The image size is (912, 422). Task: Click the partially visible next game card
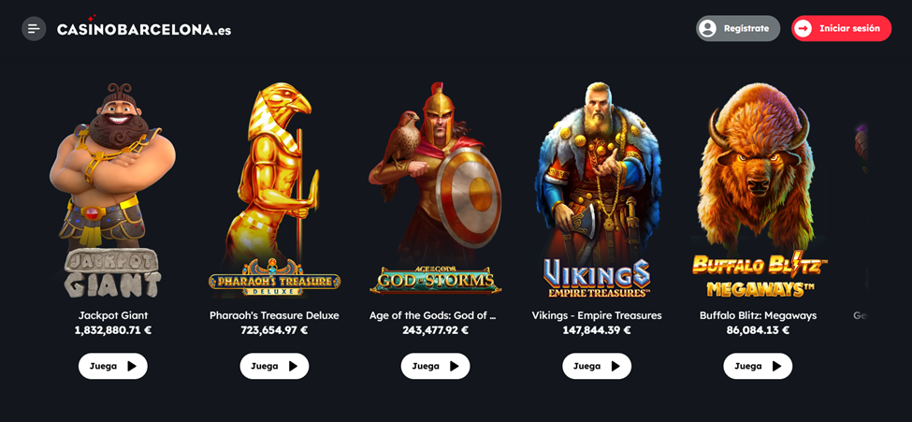tap(861, 233)
